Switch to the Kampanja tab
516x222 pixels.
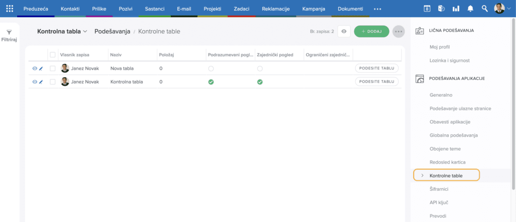[313, 9]
